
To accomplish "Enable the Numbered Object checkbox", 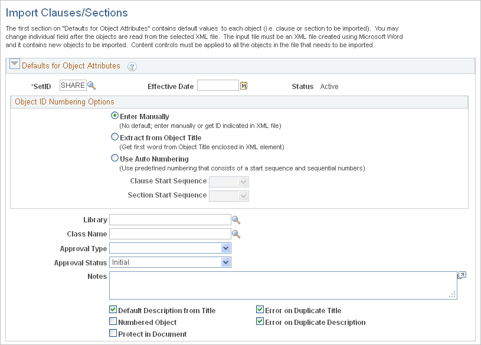I will click(x=112, y=321).
